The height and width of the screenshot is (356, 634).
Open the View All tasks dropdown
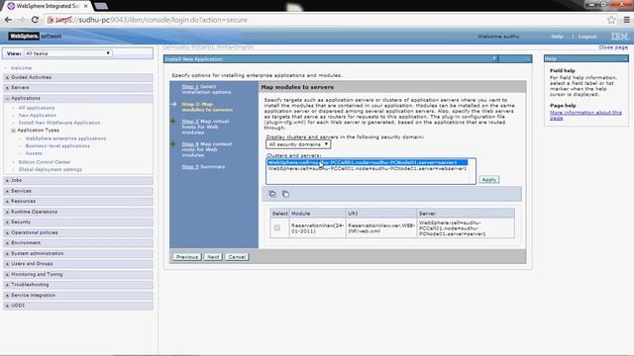click(x=67, y=53)
